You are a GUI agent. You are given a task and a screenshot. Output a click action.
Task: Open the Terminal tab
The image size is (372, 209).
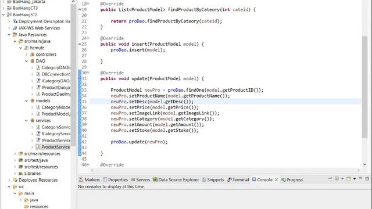click(x=238, y=180)
